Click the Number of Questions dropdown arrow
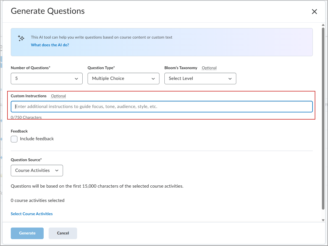Viewport: 328px width, 246px height. tap(77, 79)
